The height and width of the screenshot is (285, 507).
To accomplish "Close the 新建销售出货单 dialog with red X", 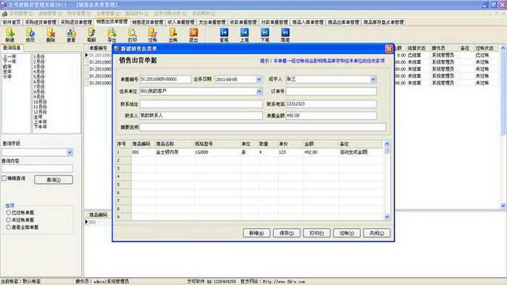I will (389, 49).
